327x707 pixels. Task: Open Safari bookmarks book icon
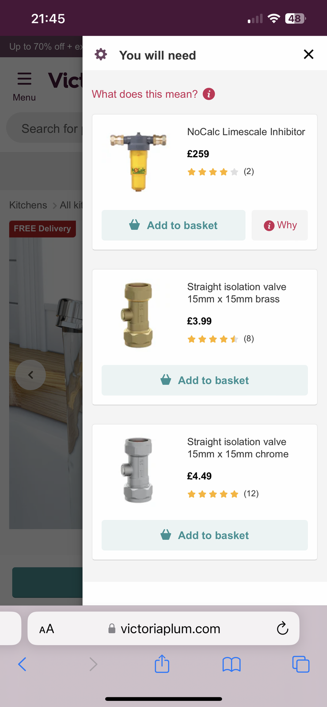231,664
